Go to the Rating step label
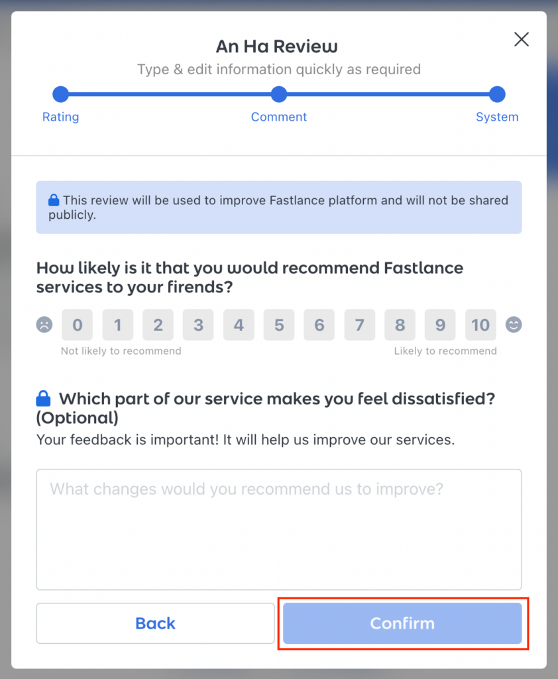Image resolution: width=558 pixels, height=679 pixels. (x=60, y=117)
